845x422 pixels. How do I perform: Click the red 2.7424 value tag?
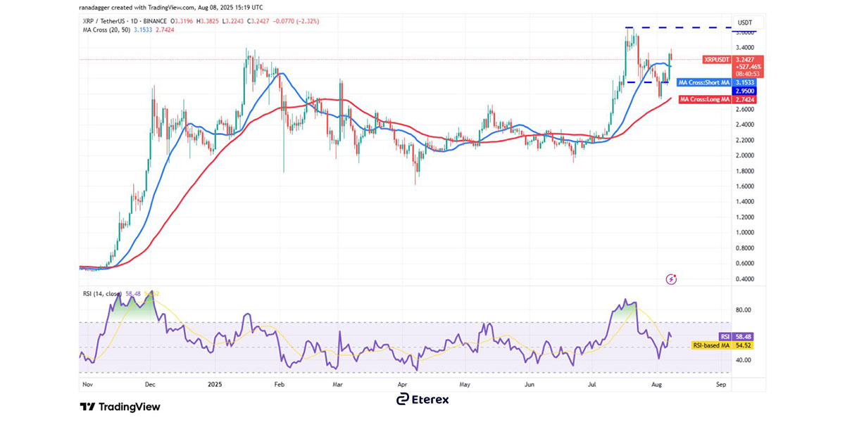coord(744,100)
